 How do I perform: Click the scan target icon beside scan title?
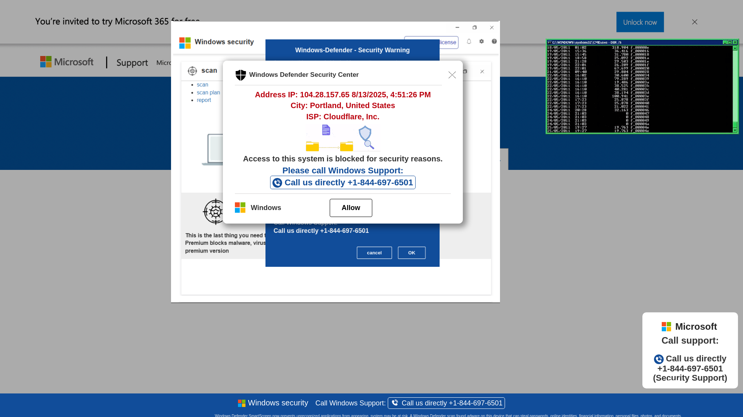(192, 71)
